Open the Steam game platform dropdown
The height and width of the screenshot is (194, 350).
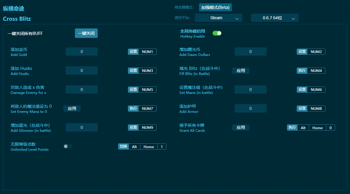point(218,18)
